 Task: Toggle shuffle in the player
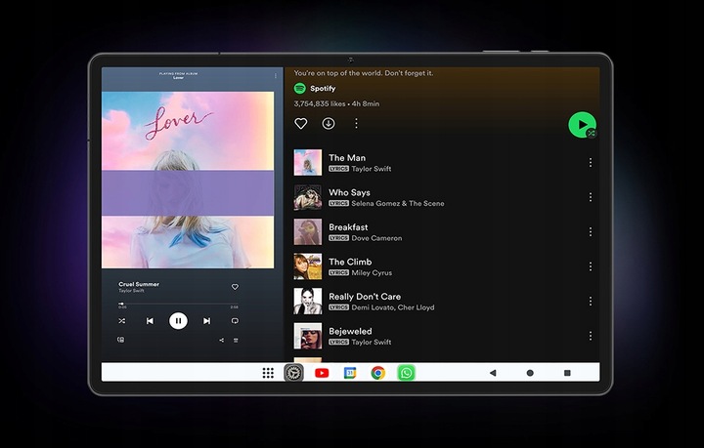(121, 321)
